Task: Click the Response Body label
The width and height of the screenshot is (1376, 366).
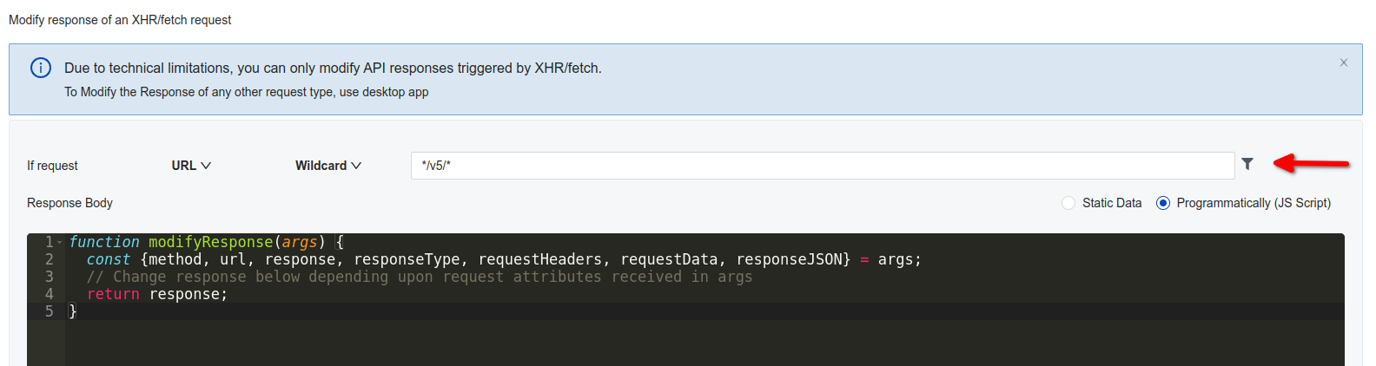Action: (69, 203)
